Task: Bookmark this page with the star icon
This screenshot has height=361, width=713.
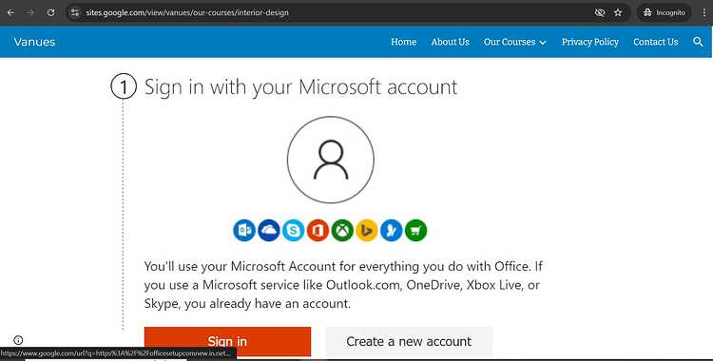Action: click(x=618, y=12)
